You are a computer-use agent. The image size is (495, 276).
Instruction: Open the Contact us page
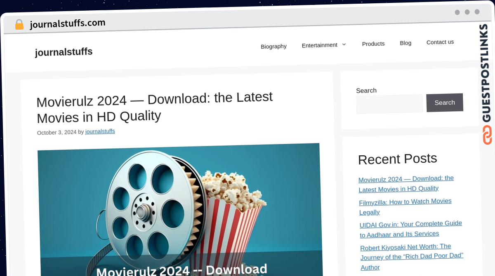pos(440,42)
